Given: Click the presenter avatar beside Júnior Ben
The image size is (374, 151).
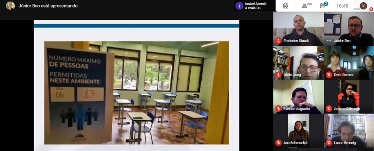Looking at the screenshot, I should click(x=10, y=6).
